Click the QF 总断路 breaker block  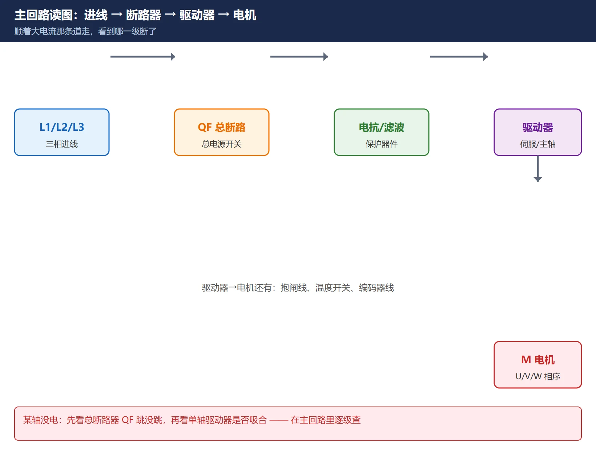(x=222, y=132)
